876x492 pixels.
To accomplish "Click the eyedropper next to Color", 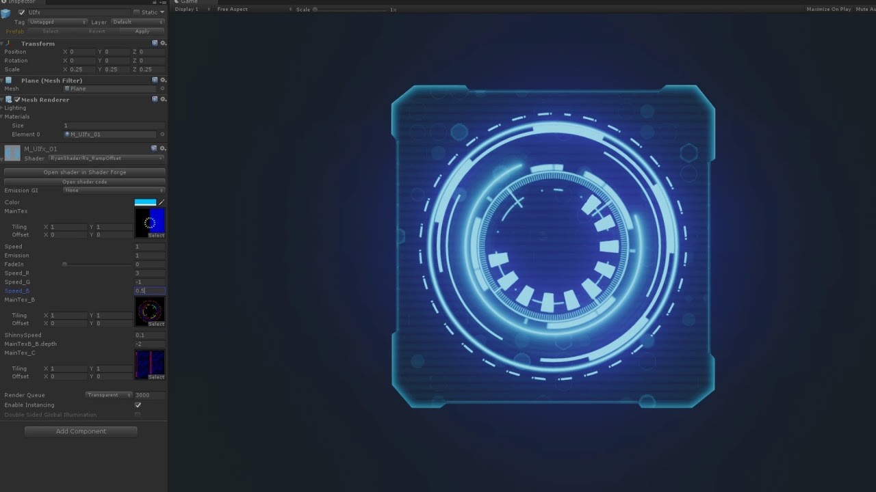I will pyautogui.click(x=162, y=202).
